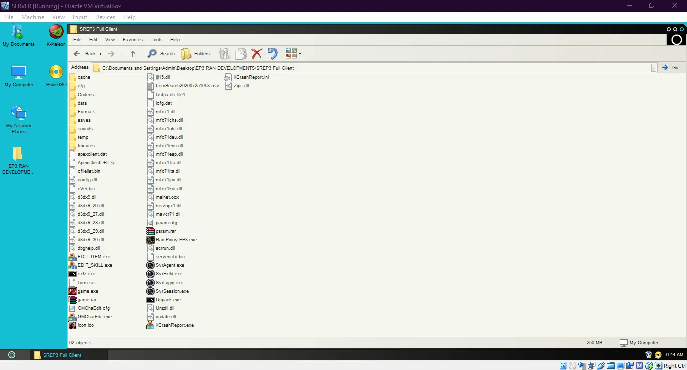This screenshot has width=687, height=370.
Task: Select the apexclient.dat file name
Action: tap(92, 154)
